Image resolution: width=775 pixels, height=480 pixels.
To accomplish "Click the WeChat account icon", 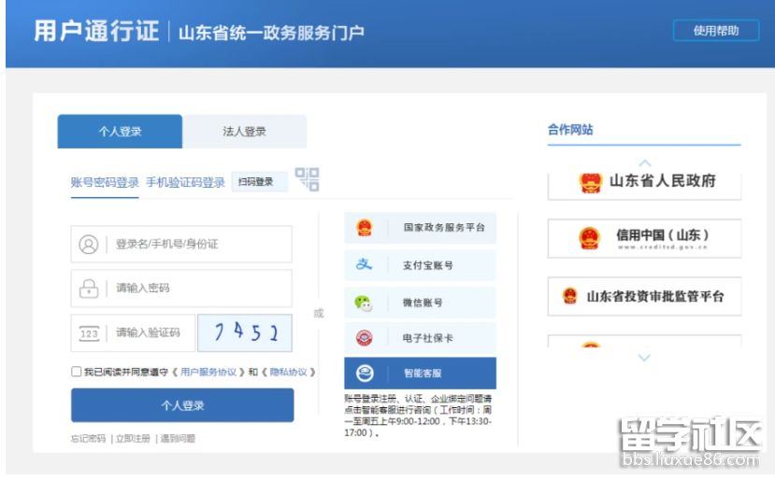I will tap(364, 303).
